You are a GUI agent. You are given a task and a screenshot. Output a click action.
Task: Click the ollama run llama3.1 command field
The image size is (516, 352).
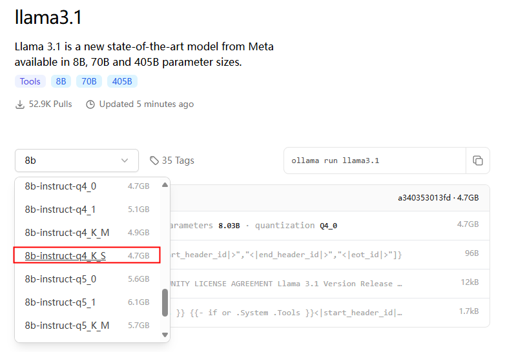375,161
